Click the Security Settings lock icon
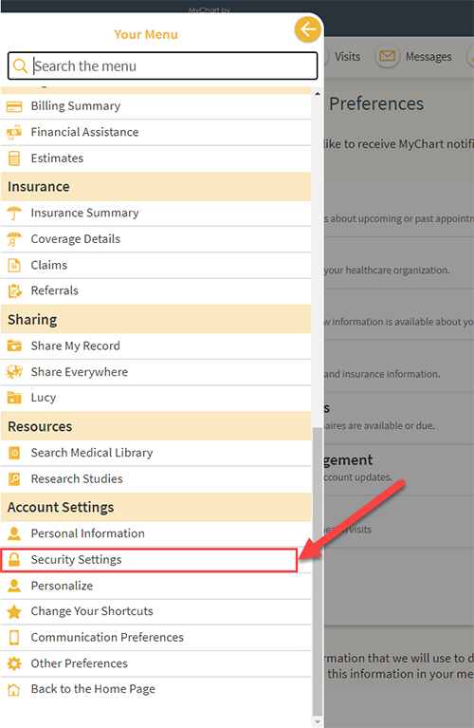 point(14,559)
